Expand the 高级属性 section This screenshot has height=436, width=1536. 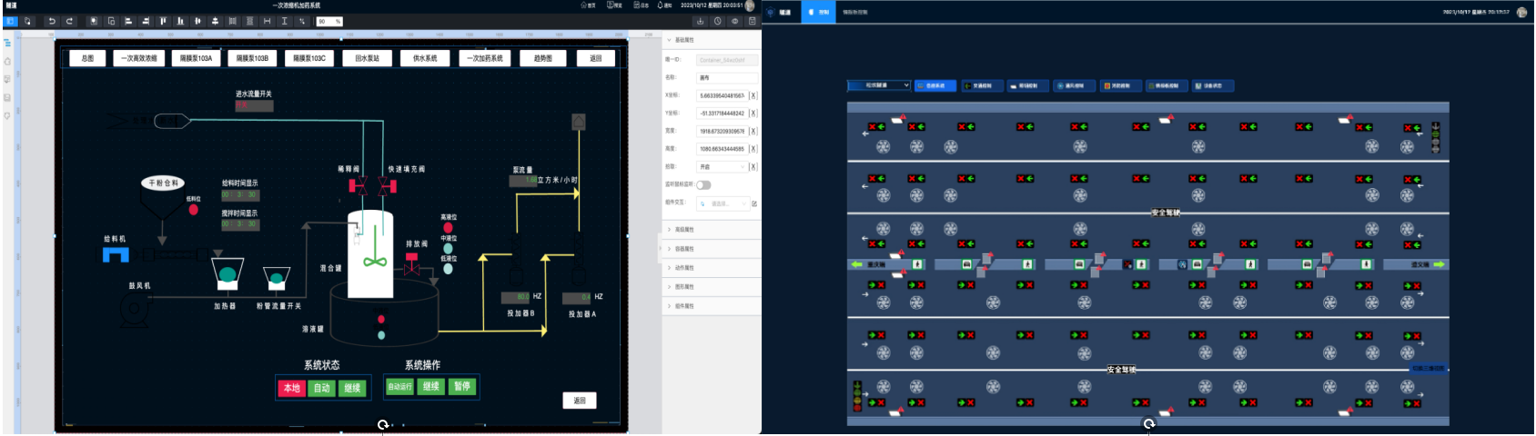[684, 230]
